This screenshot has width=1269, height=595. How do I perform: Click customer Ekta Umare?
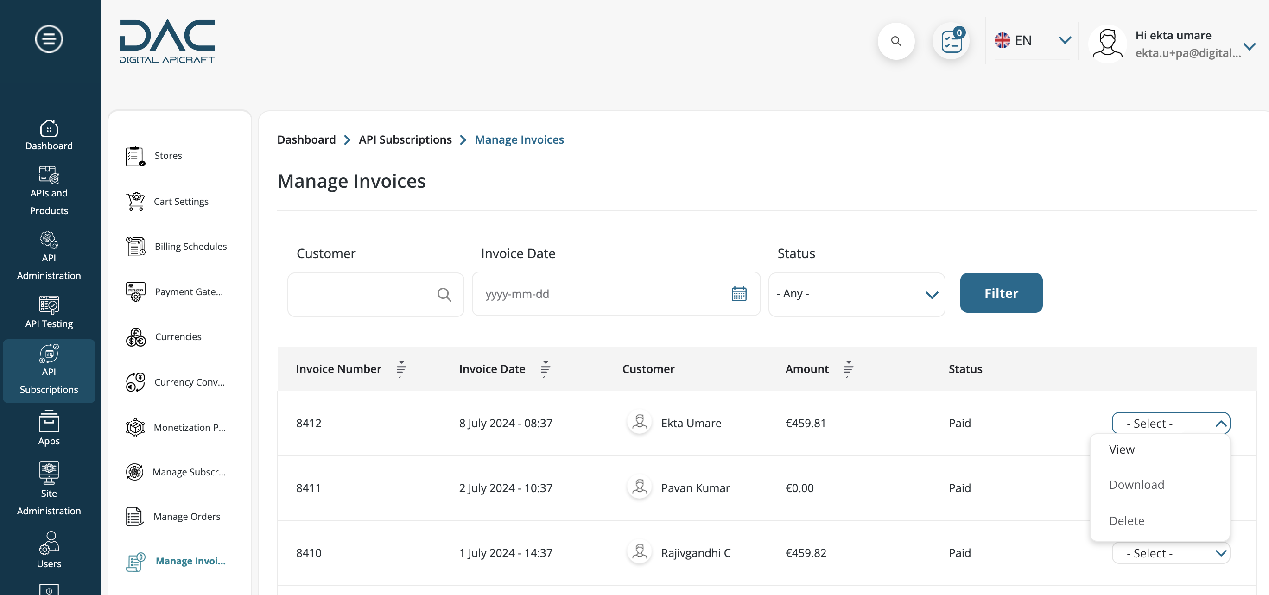pyautogui.click(x=691, y=423)
